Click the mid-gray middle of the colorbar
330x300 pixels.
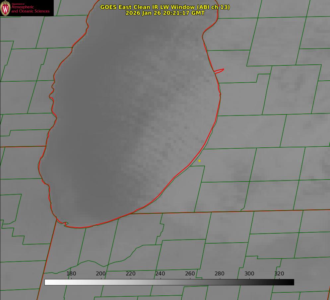click(x=169, y=282)
